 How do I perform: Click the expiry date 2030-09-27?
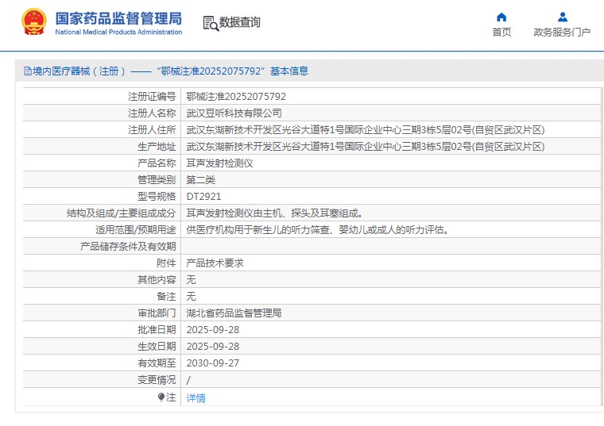(213, 363)
